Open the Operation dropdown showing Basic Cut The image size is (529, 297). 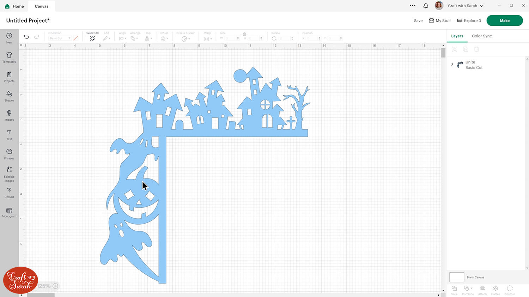(60, 38)
